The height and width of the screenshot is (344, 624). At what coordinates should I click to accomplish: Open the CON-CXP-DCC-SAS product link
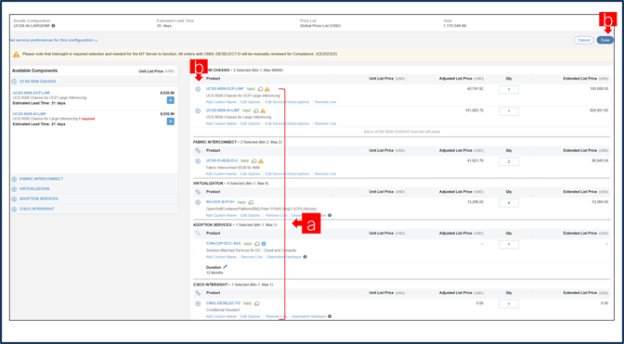point(223,244)
